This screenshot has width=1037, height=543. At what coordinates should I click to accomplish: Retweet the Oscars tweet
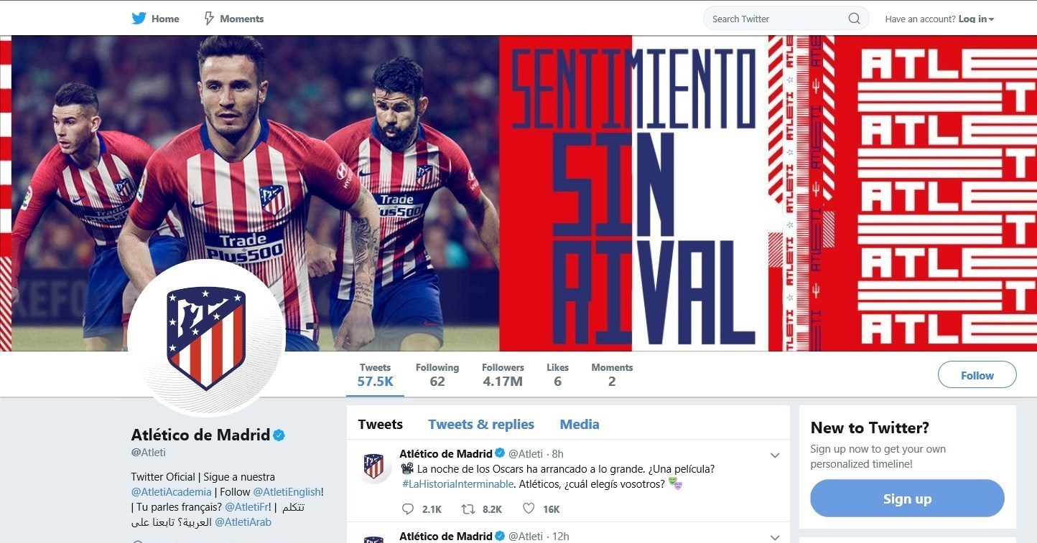pyautogui.click(x=468, y=509)
